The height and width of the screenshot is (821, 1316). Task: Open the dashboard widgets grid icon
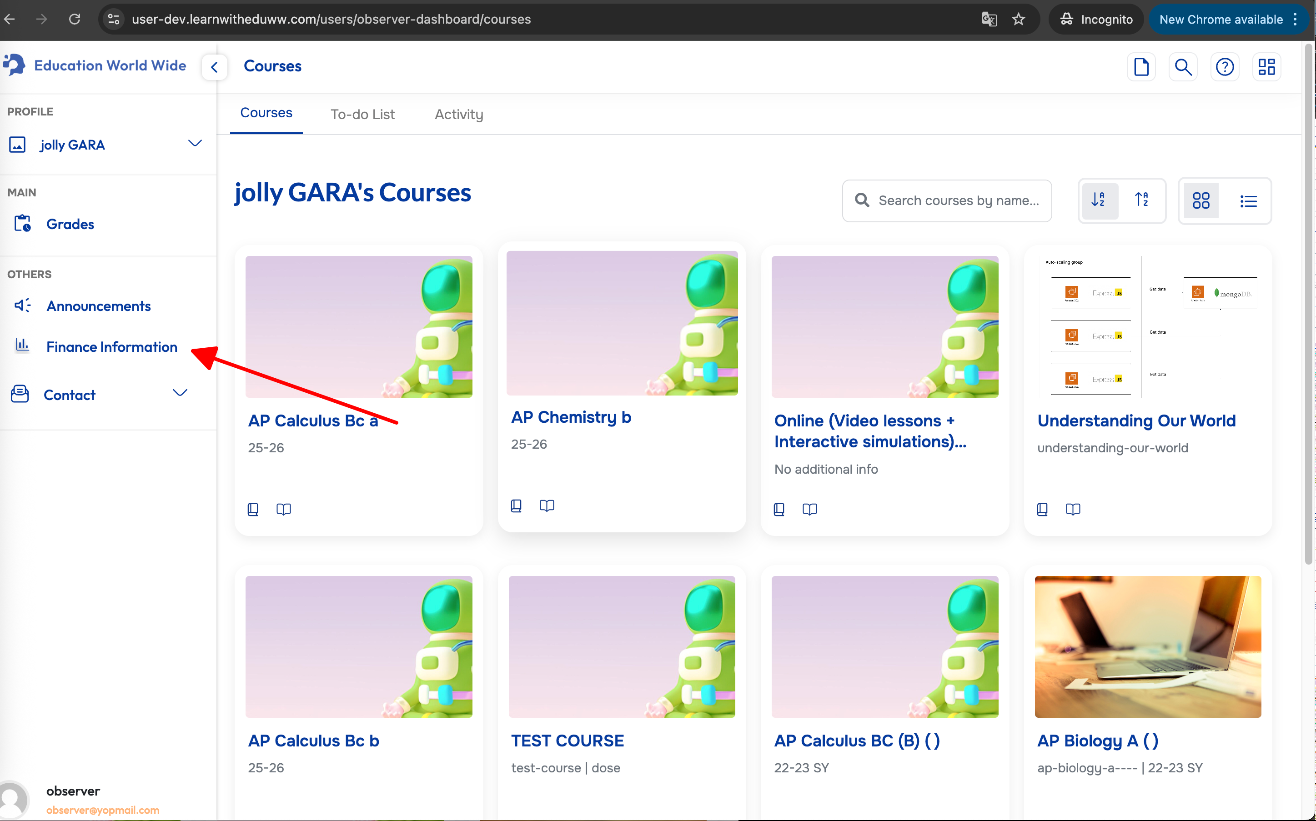click(x=1266, y=67)
